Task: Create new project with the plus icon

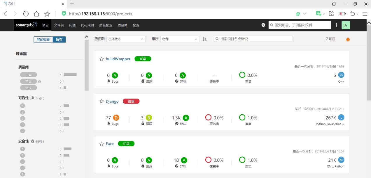Action: tap(336, 25)
